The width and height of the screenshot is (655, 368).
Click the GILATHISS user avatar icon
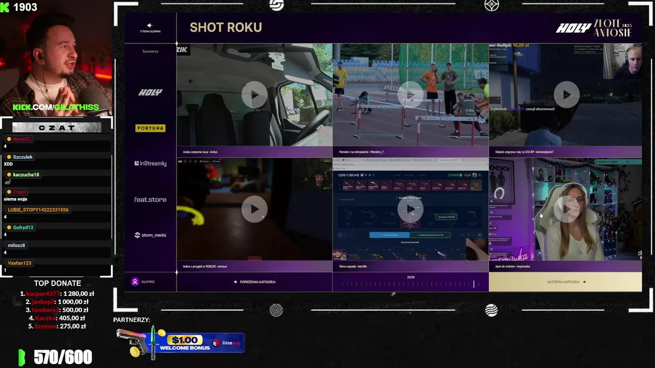[x=135, y=282]
